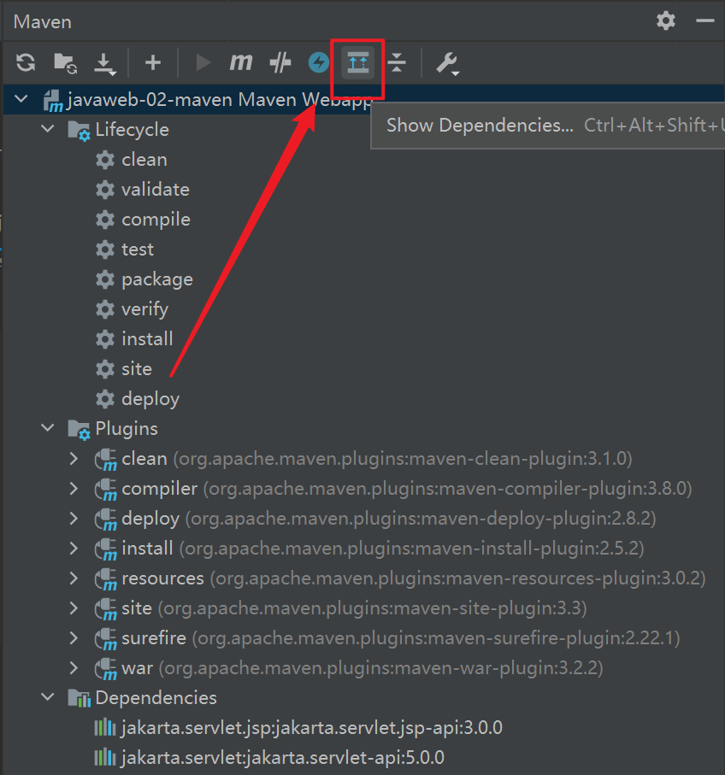Viewport: 725px width, 775px height.
Task: Select 'Dependencies' label in tree
Action: tap(156, 698)
